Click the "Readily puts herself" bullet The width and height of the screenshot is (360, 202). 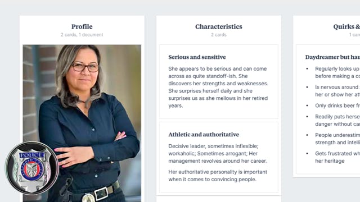337,120
